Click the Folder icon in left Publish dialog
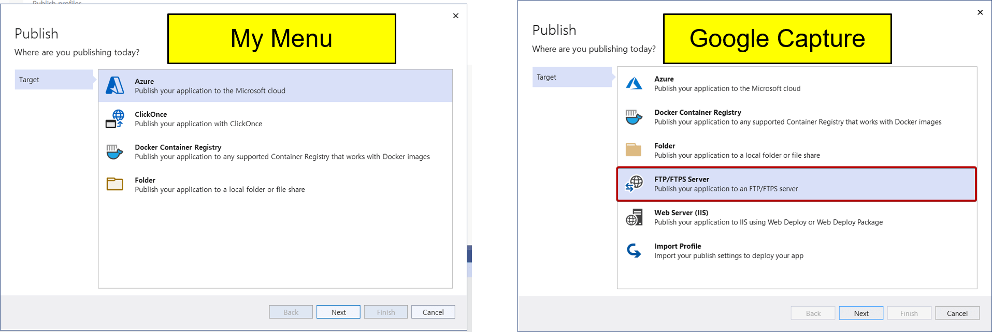The image size is (992, 332). click(114, 184)
